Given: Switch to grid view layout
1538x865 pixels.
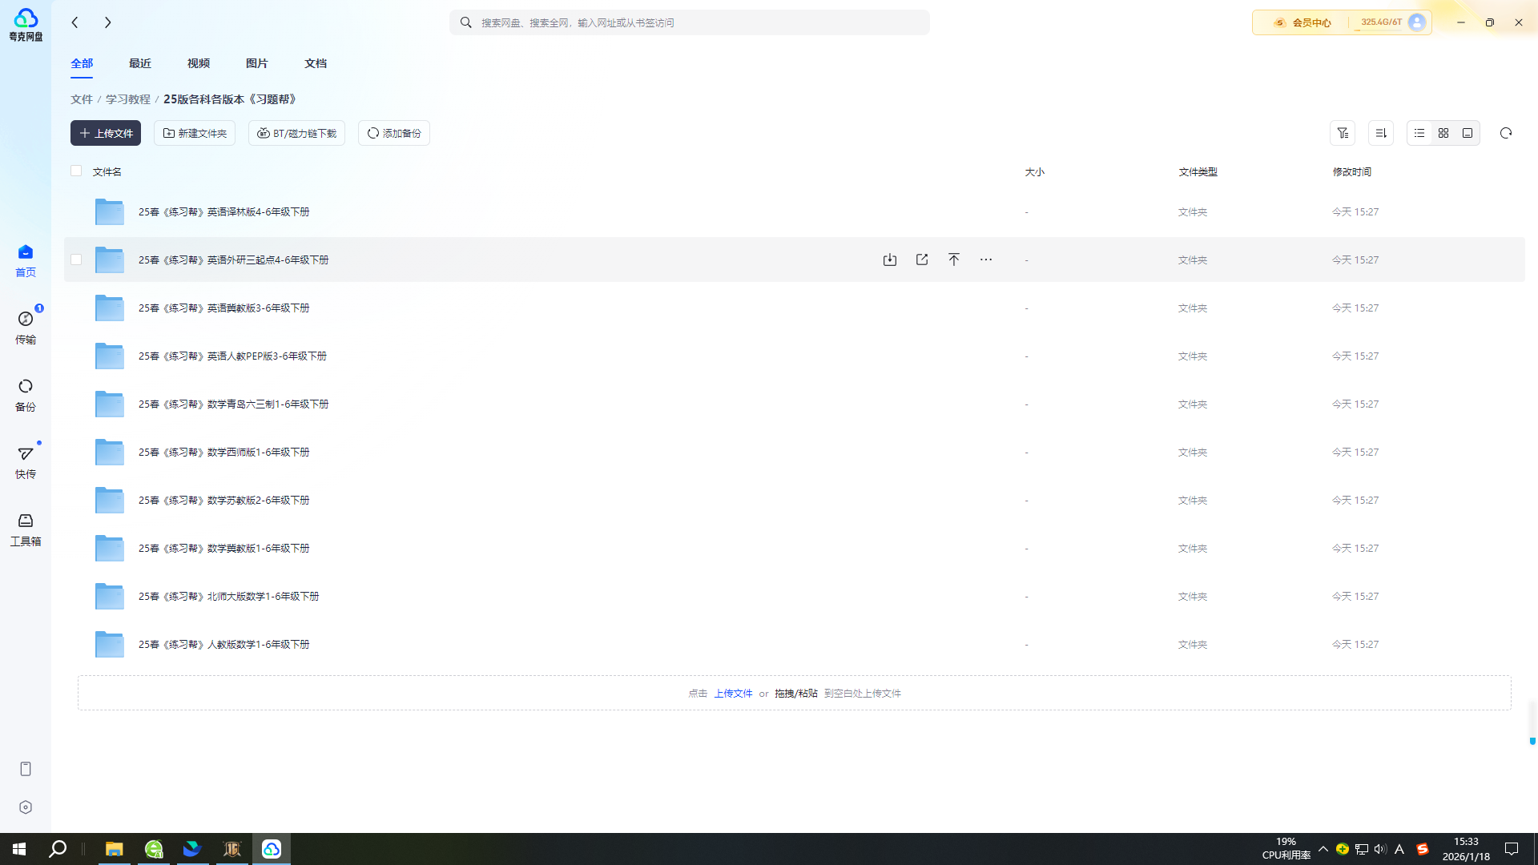Looking at the screenshot, I should pos(1443,133).
